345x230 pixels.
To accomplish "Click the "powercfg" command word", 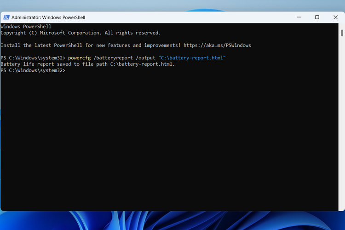I will (79, 58).
